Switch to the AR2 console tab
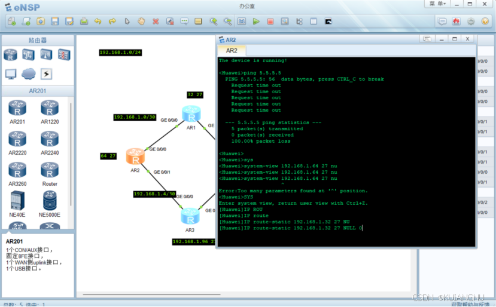 (232, 51)
